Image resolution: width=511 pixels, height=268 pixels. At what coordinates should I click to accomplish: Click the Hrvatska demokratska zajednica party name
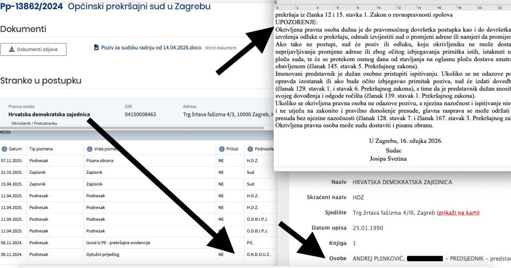click(x=49, y=114)
